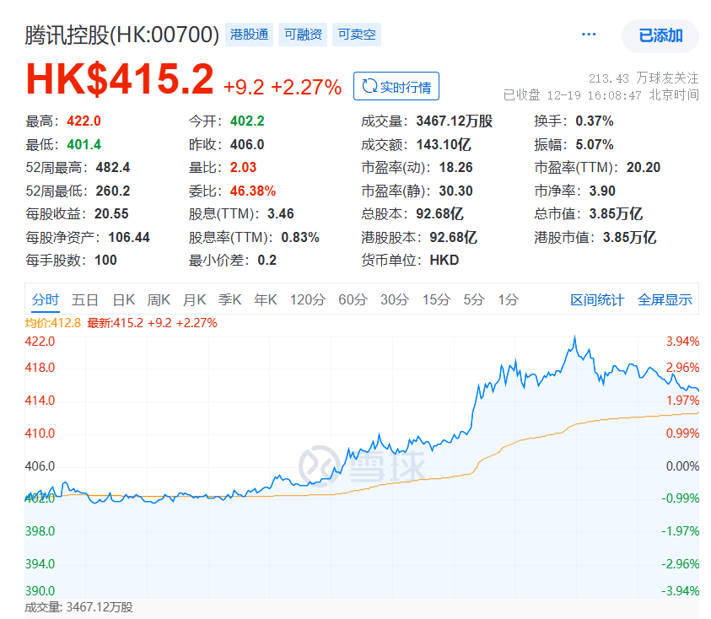Select the 港股通 tag

[x=249, y=35]
